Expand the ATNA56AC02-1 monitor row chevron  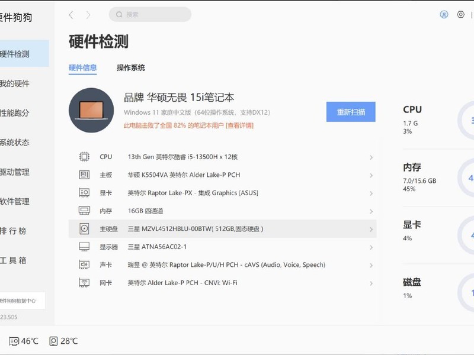point(371,247)
